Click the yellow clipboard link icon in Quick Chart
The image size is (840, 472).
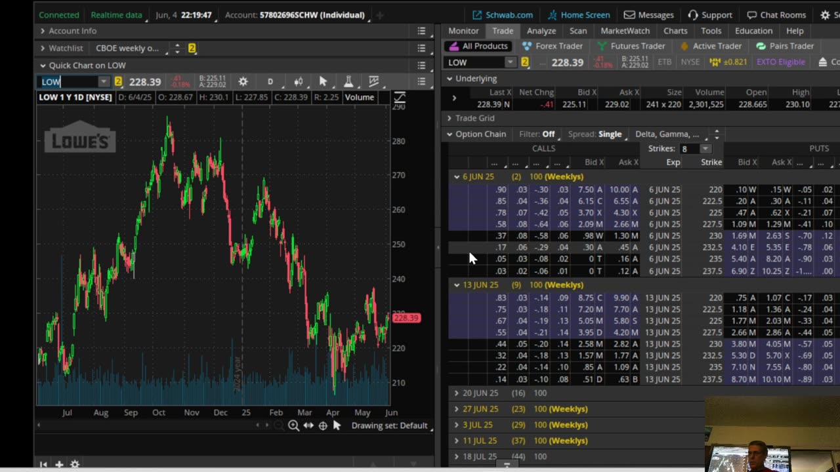pos(118,81)
